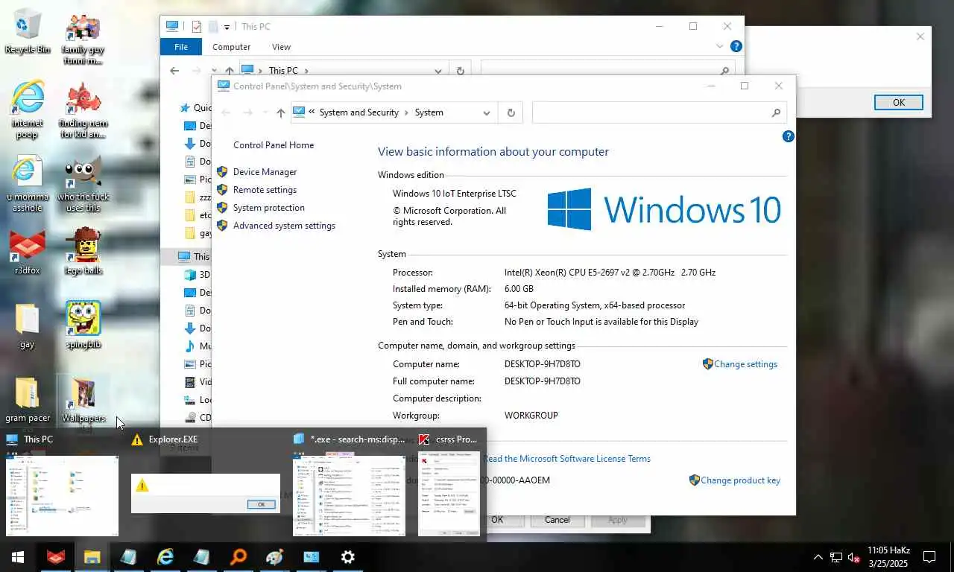Refresh the This PC window
Viewport: 954px width, 572px height.
[460, 71]
